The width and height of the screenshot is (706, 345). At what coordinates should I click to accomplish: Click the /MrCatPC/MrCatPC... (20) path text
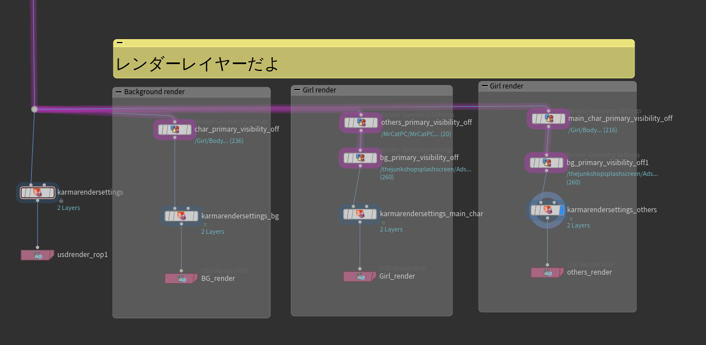coord(416,134)
